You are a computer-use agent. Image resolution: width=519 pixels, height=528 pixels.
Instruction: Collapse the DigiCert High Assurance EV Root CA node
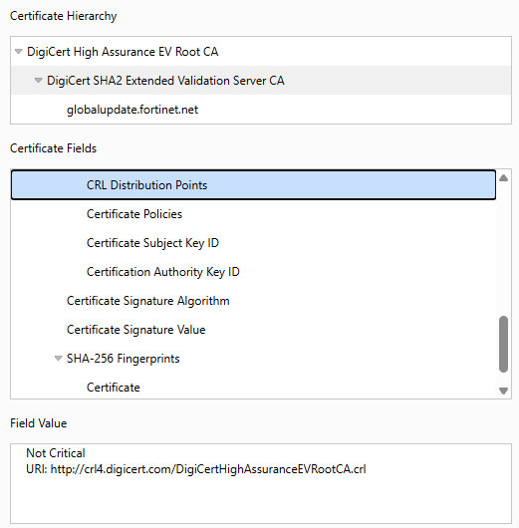[19, 52]
